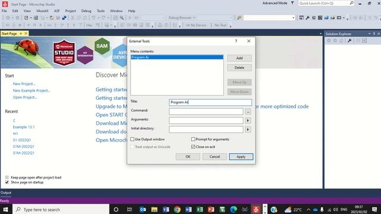Click the Arguments input field

click(206, 120)
